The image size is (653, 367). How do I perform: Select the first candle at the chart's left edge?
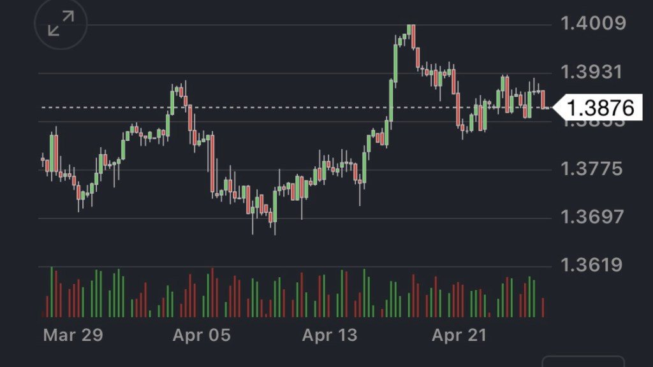point(43,159)
